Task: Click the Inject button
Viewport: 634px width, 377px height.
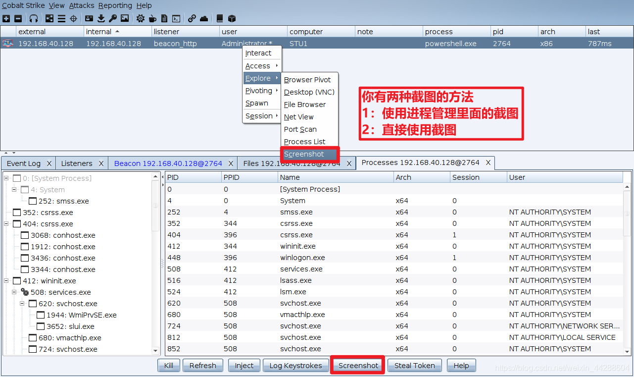Action: pyautogui.click(x=244, y=366)
